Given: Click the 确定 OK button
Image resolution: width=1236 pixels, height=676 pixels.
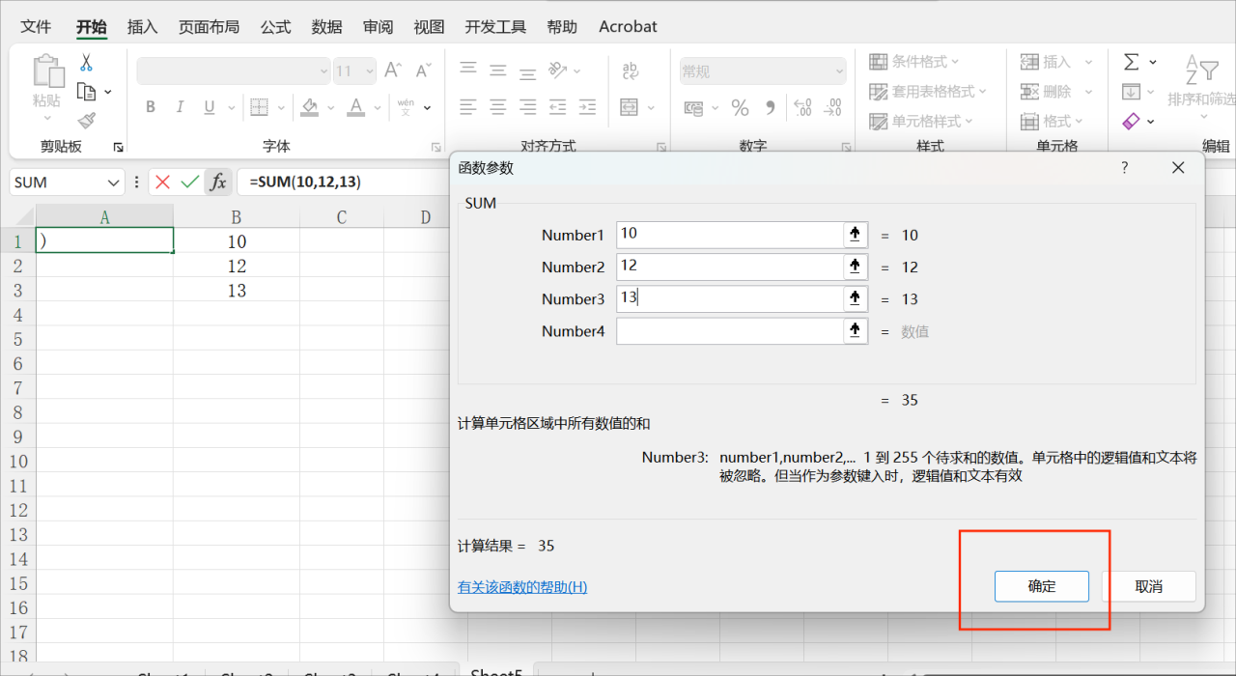Looking at the screenshot, I should point(1042,586).
